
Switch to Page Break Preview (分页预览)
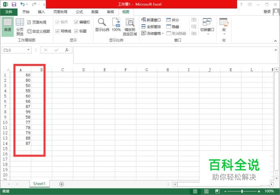pos(20,27)
